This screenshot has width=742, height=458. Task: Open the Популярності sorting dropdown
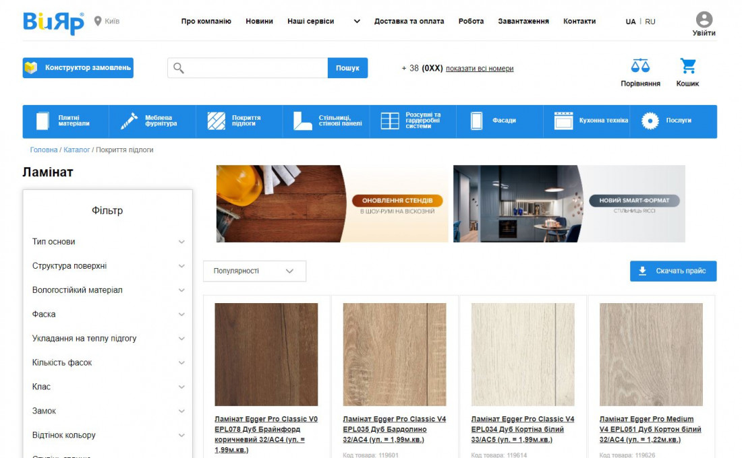[x=254, y=271]
